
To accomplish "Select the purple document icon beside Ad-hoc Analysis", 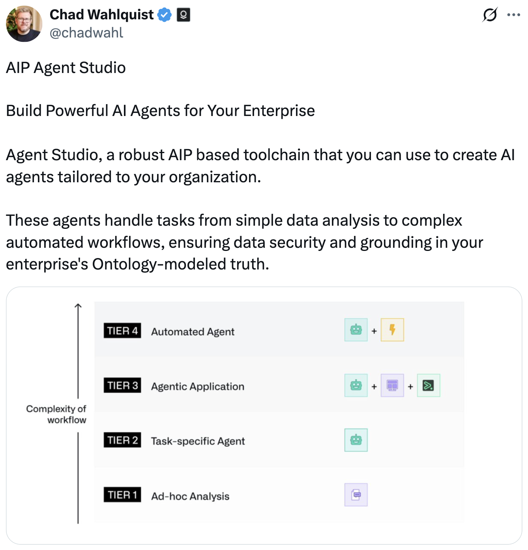I will coord(356,495).
